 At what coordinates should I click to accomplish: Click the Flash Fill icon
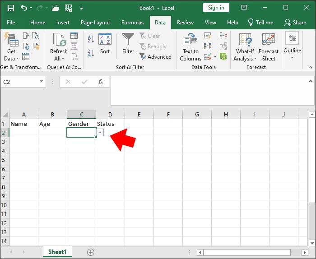point(207,36)
